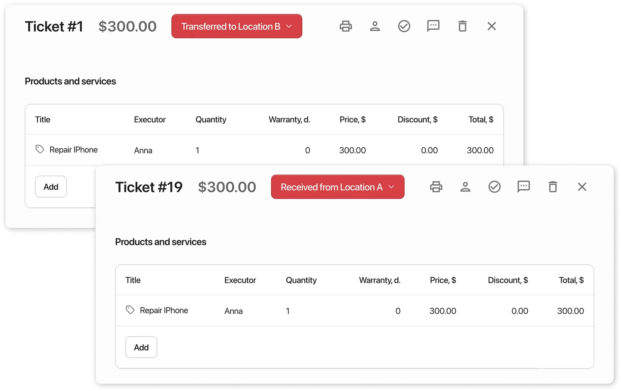621x391 pixels.
Task: Delete Ticket #19 with trash icon
Action: click(x=552, y=187)
